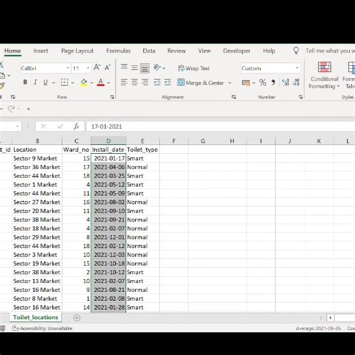Viewport: 355px width, 355px height.
Task: Open Orientation text rotation icon
Action: click(157, 68)
